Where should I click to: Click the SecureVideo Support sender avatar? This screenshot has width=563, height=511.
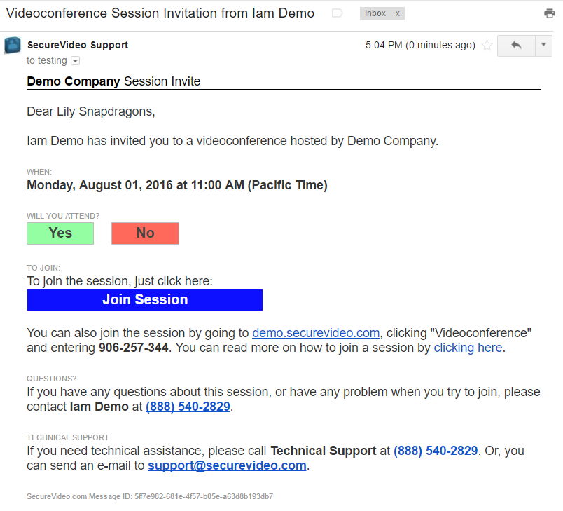tap(13, 46)
